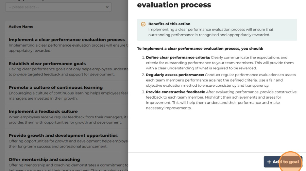
Task: Select 'Provide growth and development opportunities'
Action: click(x=63, y=135)
